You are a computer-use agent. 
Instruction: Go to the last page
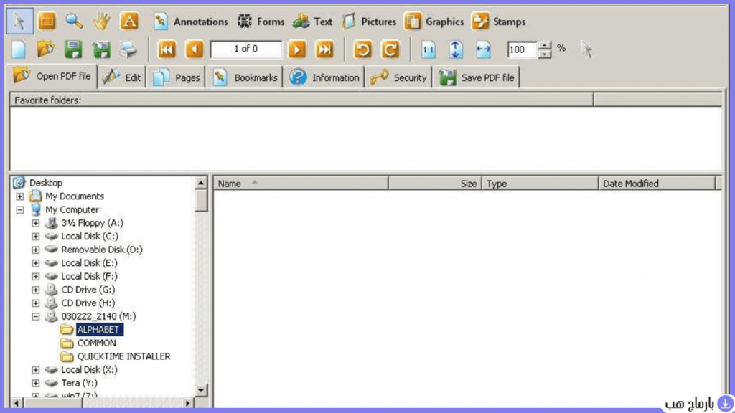(x=324, y=49)
